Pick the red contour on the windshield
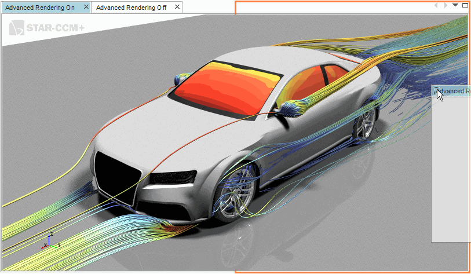Viewport: 471px width, 274px height. coord(226,87)
